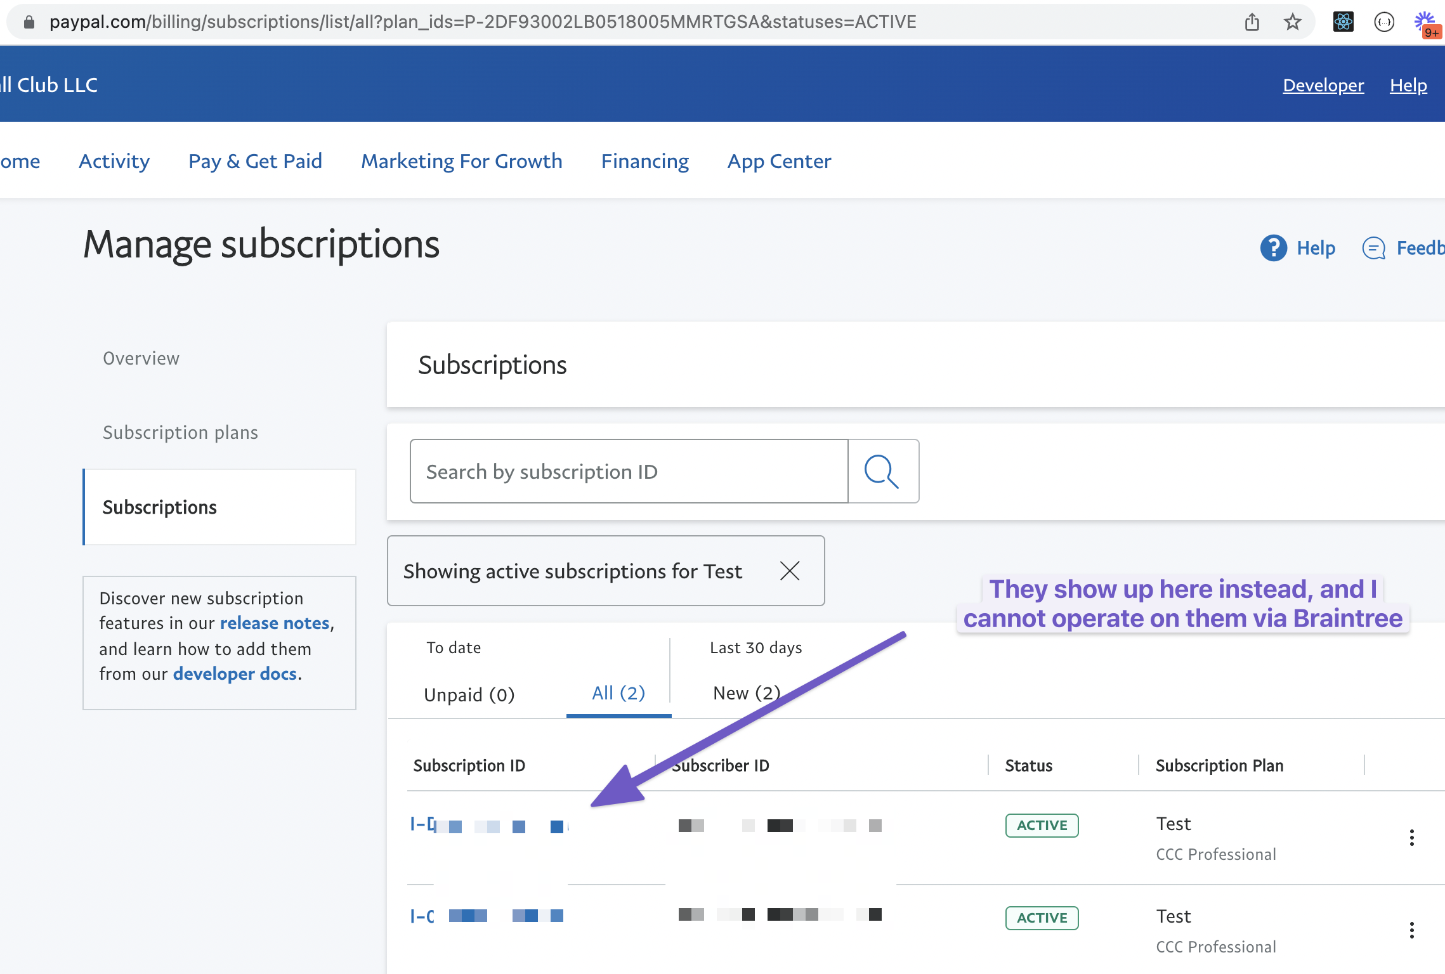Click the Feedback speech bubble icon
The image size is (1445, 974).
1373,249
